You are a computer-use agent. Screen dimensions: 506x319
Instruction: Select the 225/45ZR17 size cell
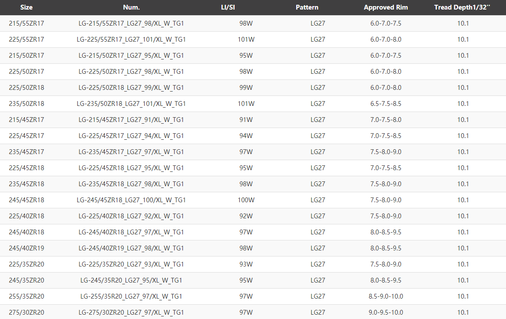pyautogui.click(x=26, y=136)
